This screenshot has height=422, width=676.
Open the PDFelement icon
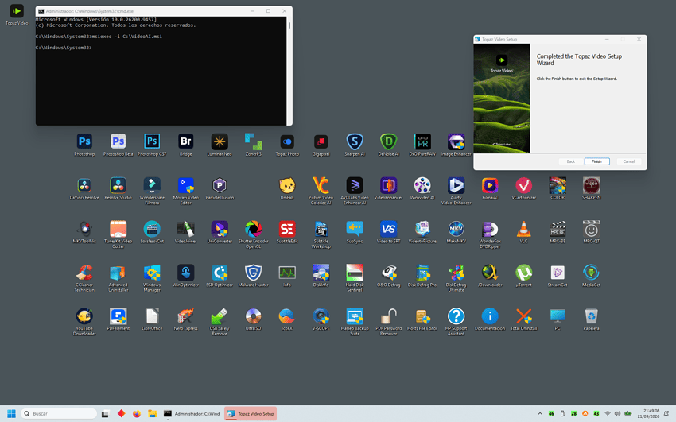(x=118, y=319)
